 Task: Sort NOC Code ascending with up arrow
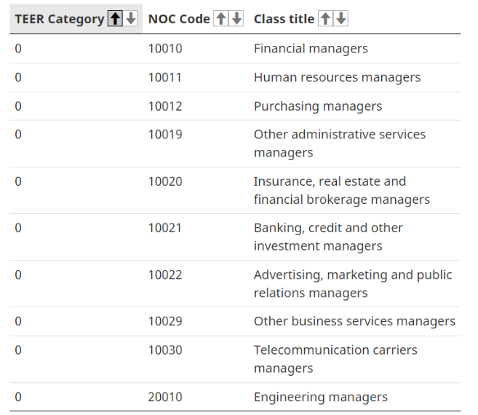pyautogui.click(x=221, y=19)
